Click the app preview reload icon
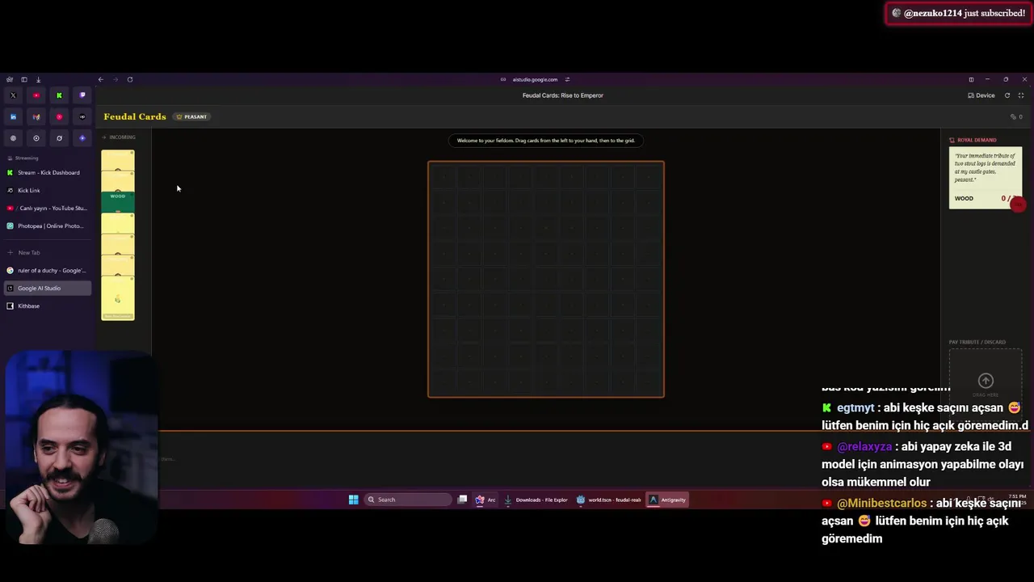The height and width of the screenshot is (582, 1034). pos(1007,95)
